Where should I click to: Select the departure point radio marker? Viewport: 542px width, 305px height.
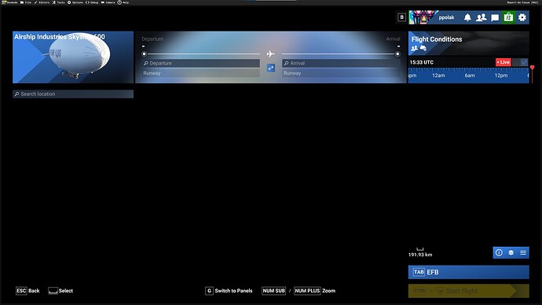(x=145, y=54)
